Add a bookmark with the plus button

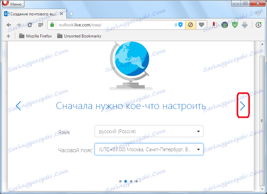point(8,36)
